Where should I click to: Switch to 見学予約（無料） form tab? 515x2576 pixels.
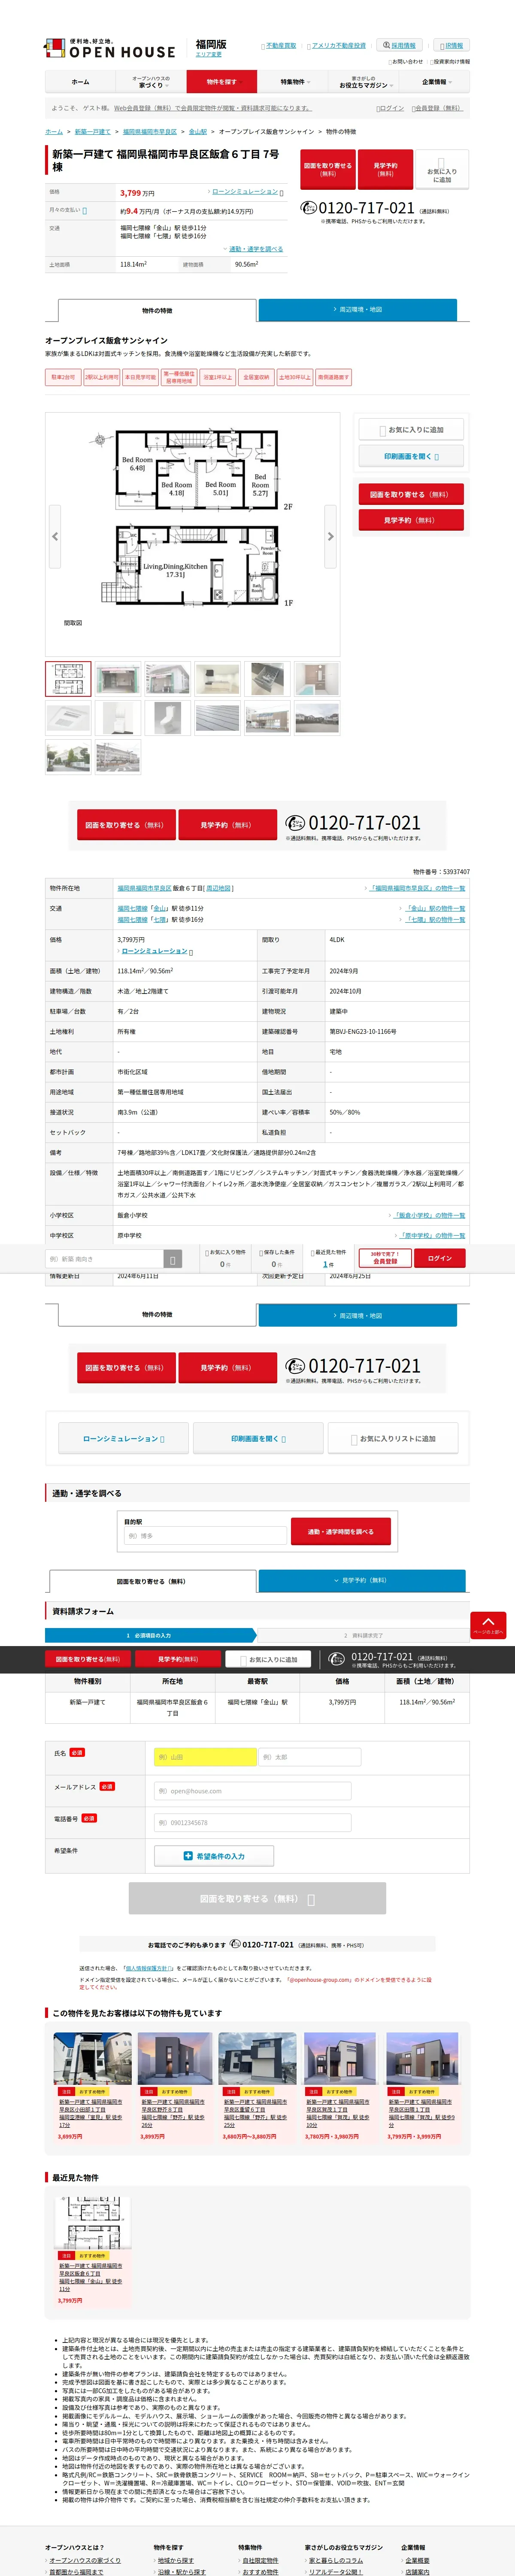[x=362, y=1580]
